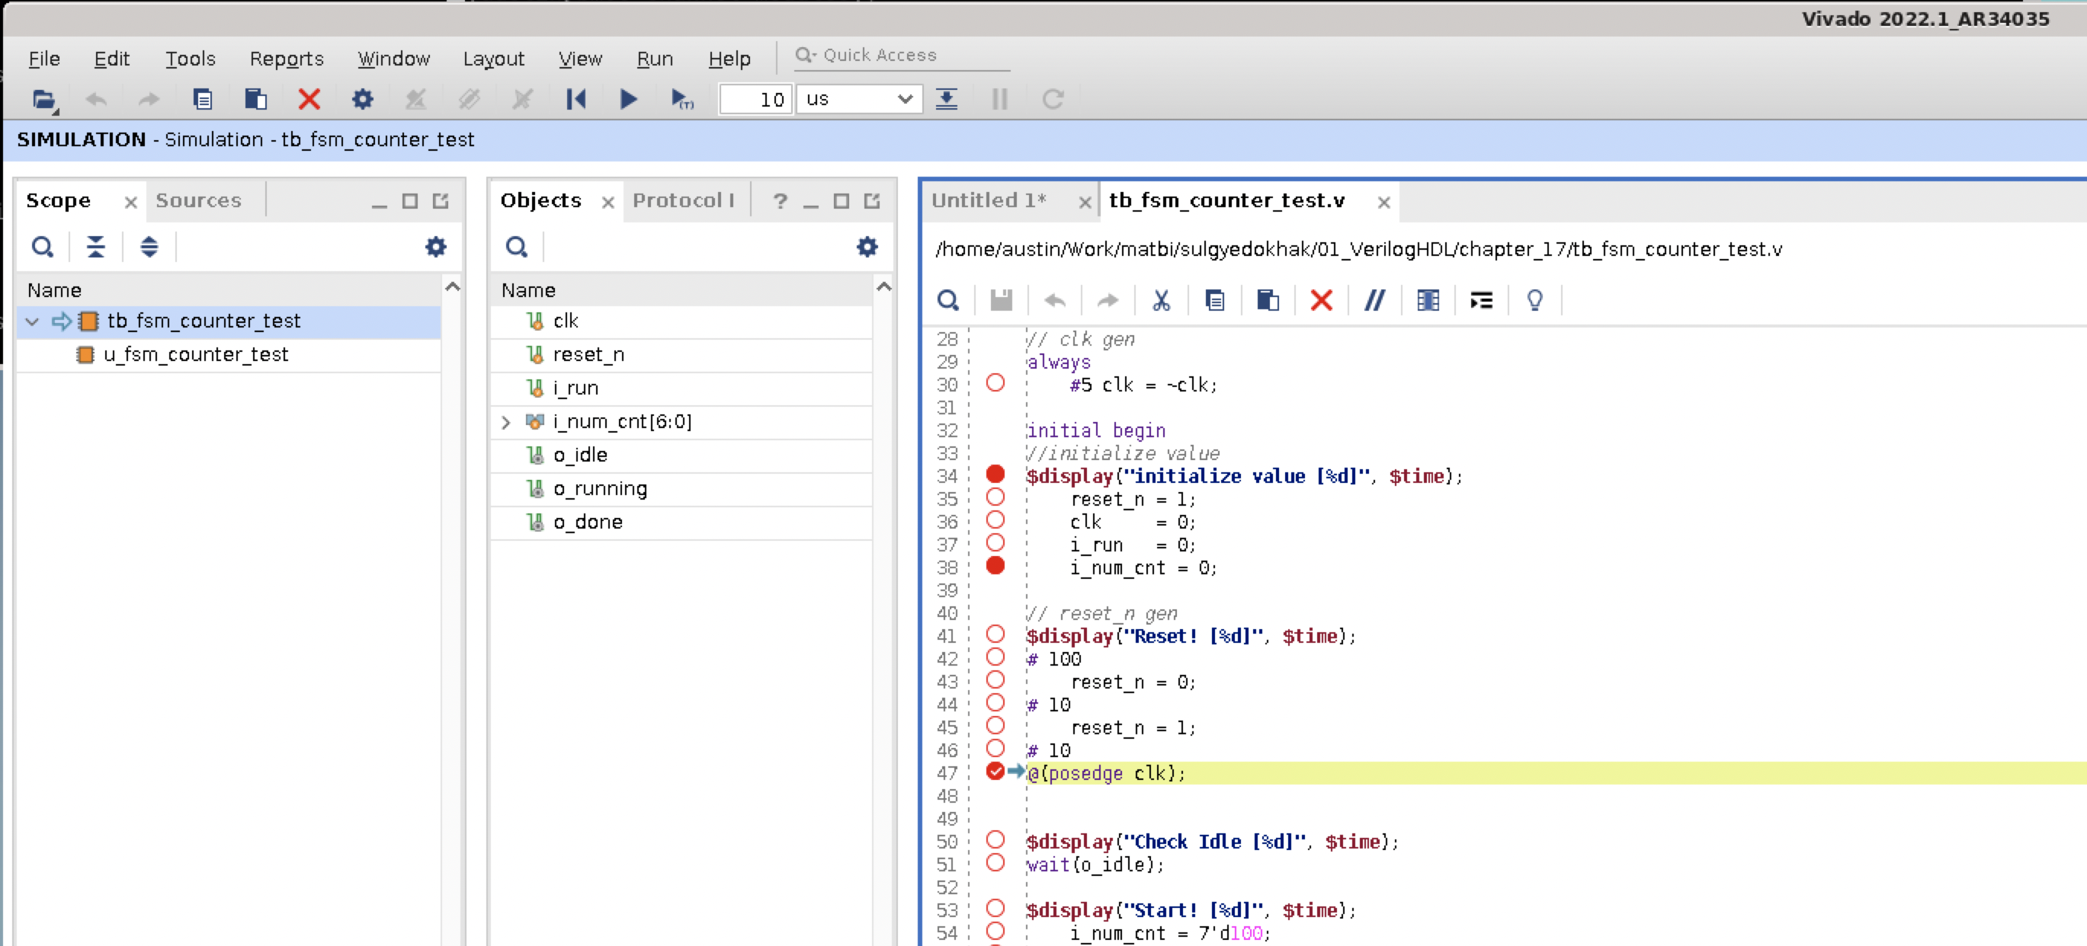The image size is (2087, 946).
Task: Open the Reports menu
Action: coord(286,59)
